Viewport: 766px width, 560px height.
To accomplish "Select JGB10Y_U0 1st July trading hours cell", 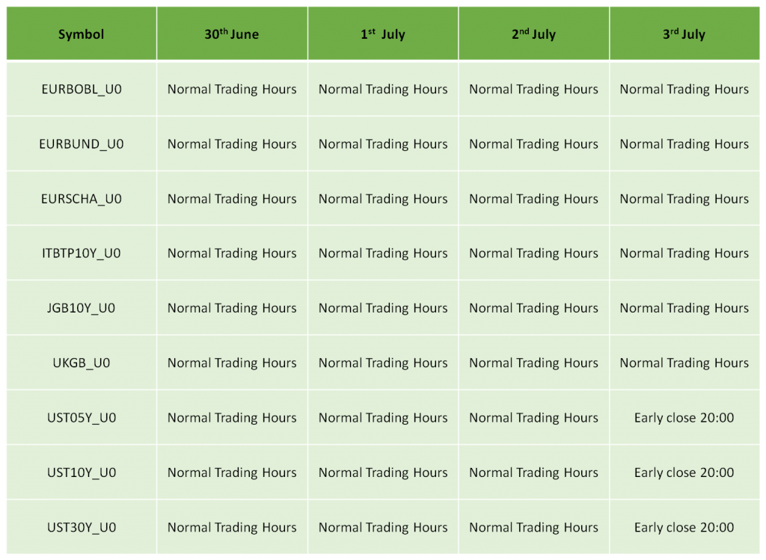I will 383,308.
